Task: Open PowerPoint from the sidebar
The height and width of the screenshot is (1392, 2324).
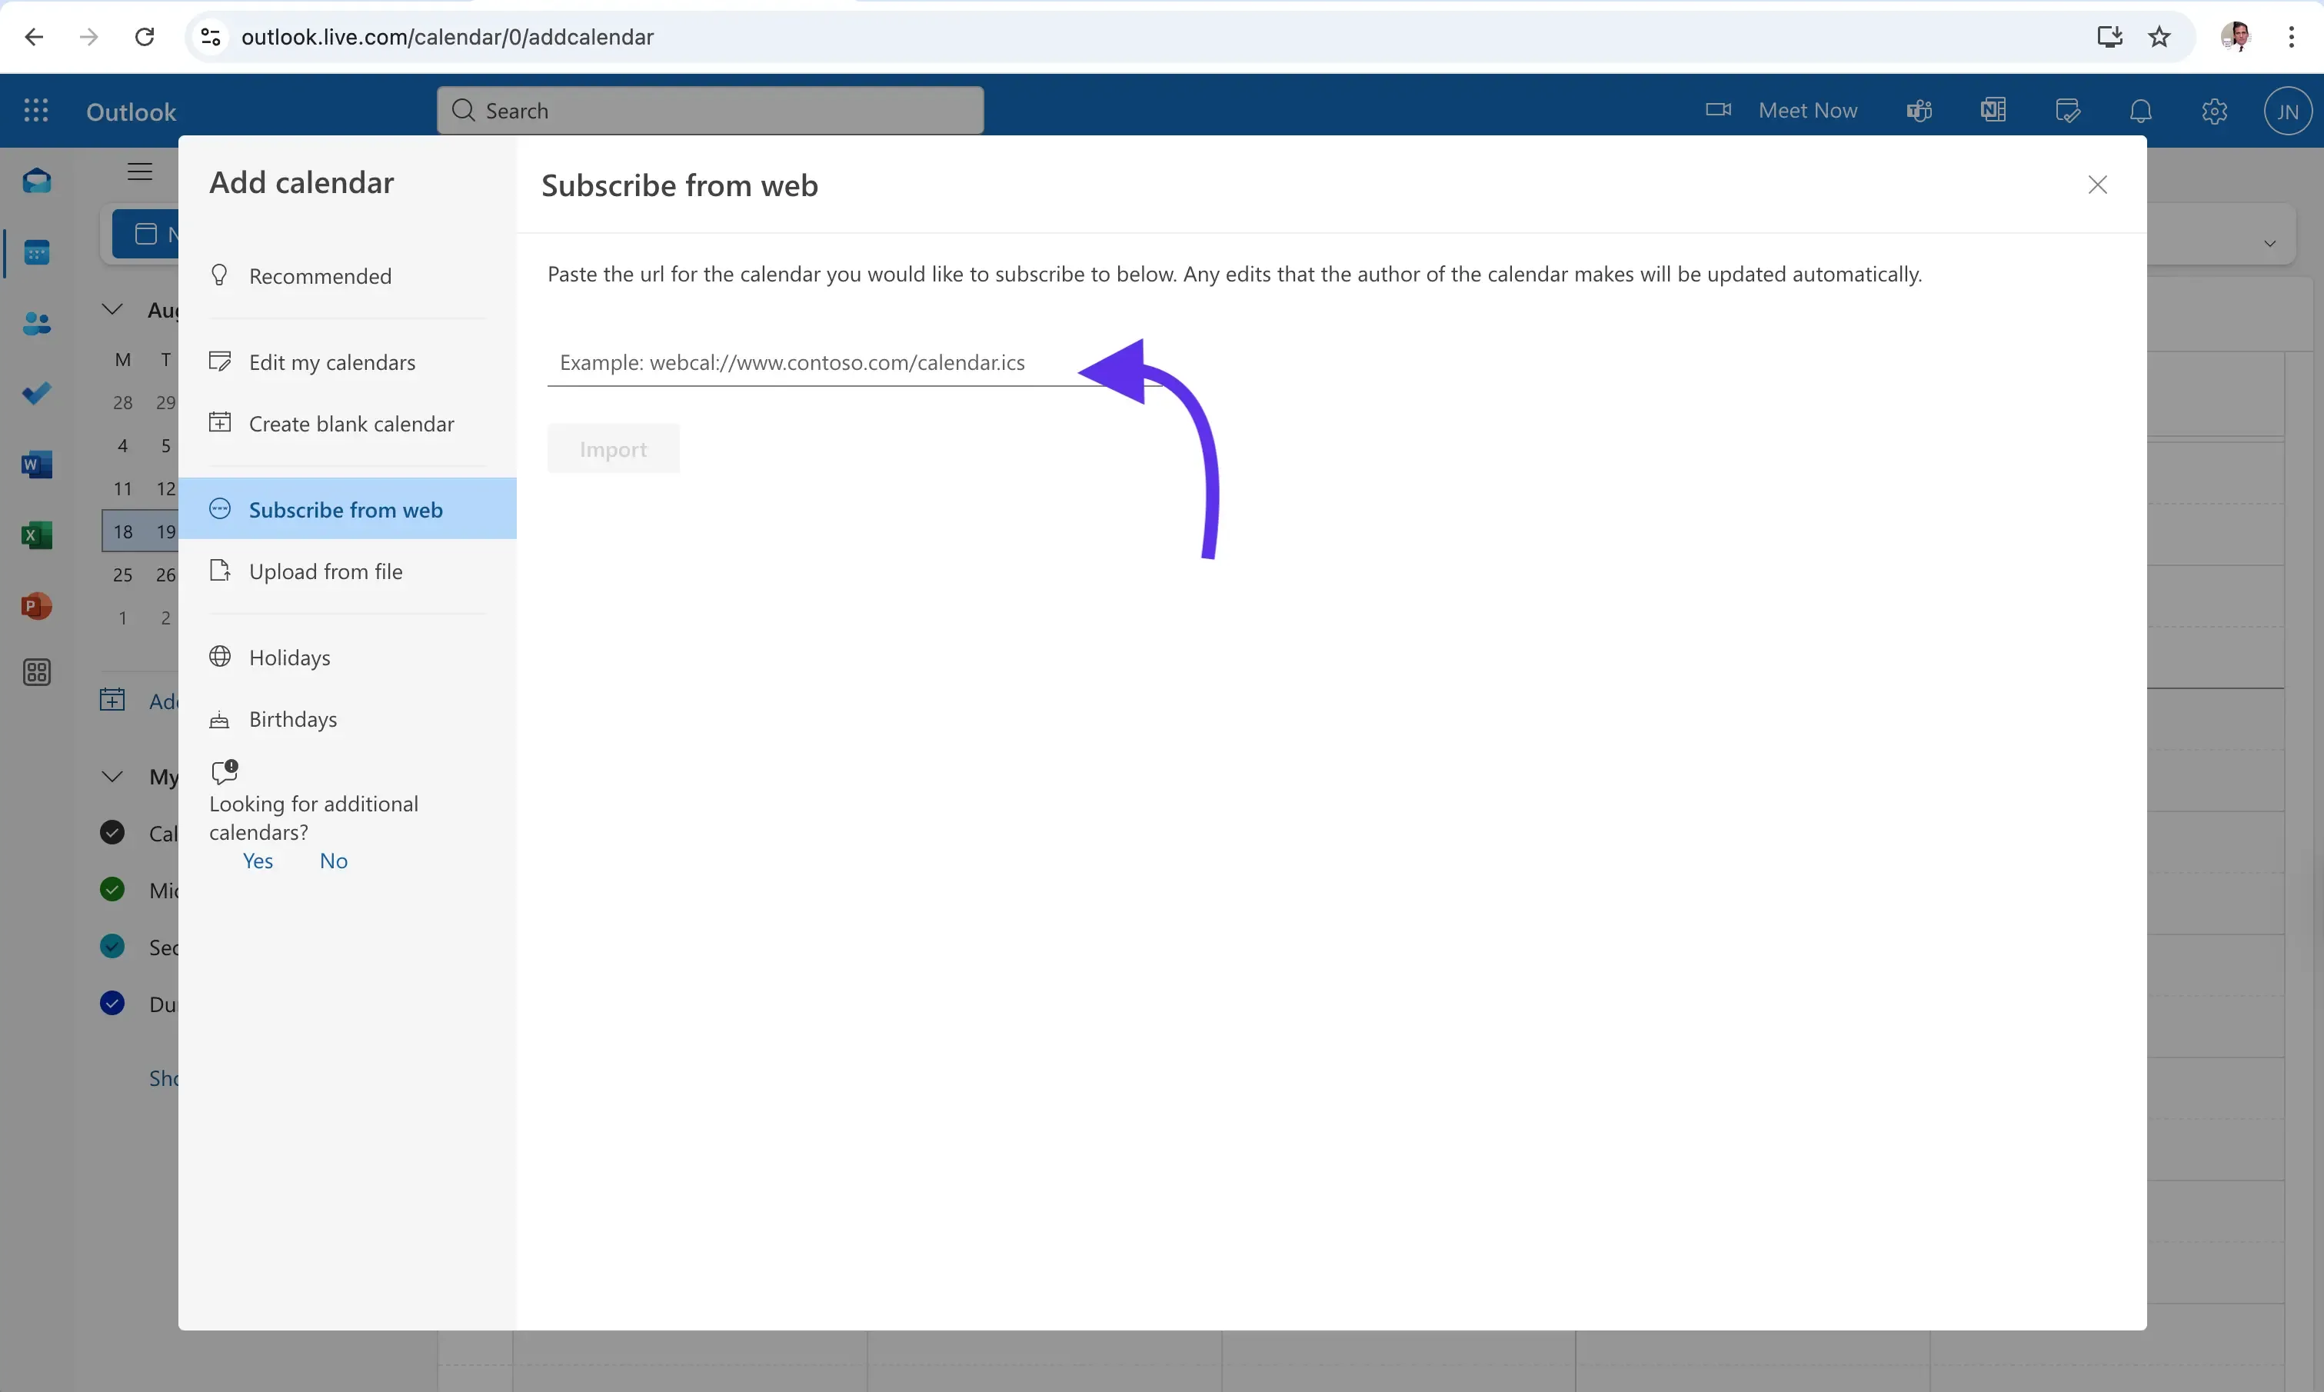Action: click(37, 606)
